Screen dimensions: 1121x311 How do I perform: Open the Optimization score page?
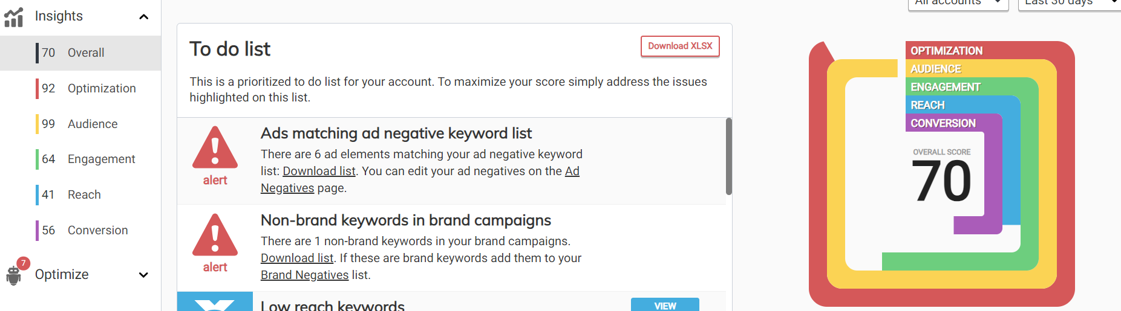pyautogui.click(x=101, y=89)
